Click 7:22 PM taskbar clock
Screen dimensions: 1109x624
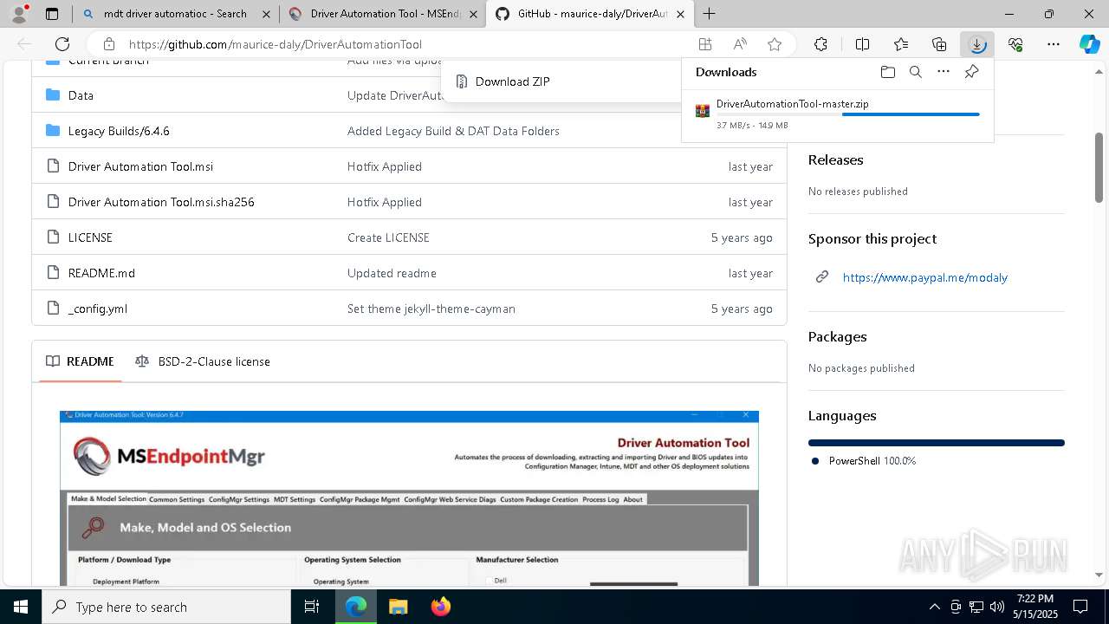(x=1035, y=599)
